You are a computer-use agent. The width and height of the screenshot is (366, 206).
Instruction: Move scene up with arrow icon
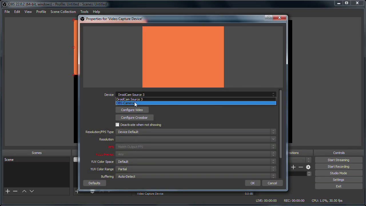[x=24, y=191]
